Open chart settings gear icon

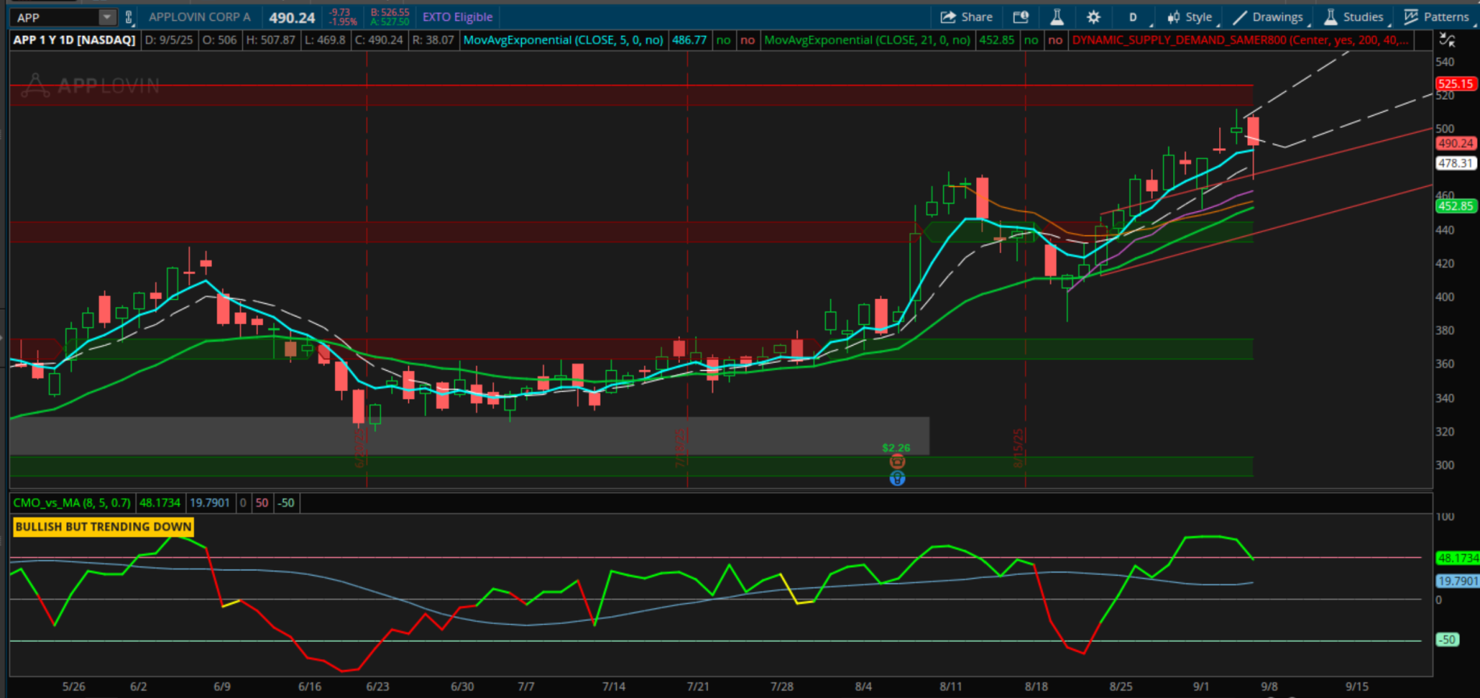pos(1094,17)
